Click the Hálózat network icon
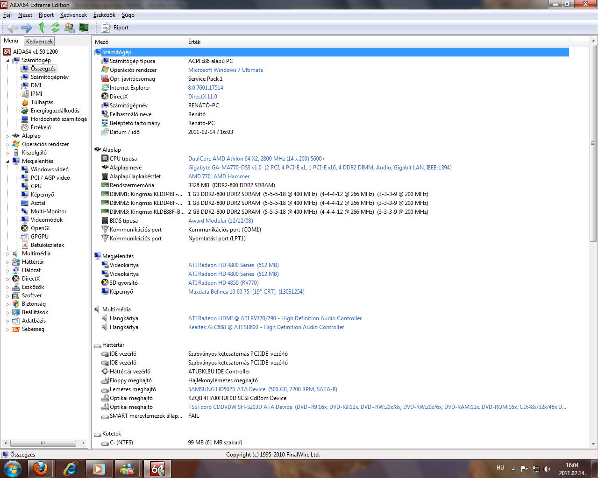The image size is (598, 478). [x=16, y=270]
